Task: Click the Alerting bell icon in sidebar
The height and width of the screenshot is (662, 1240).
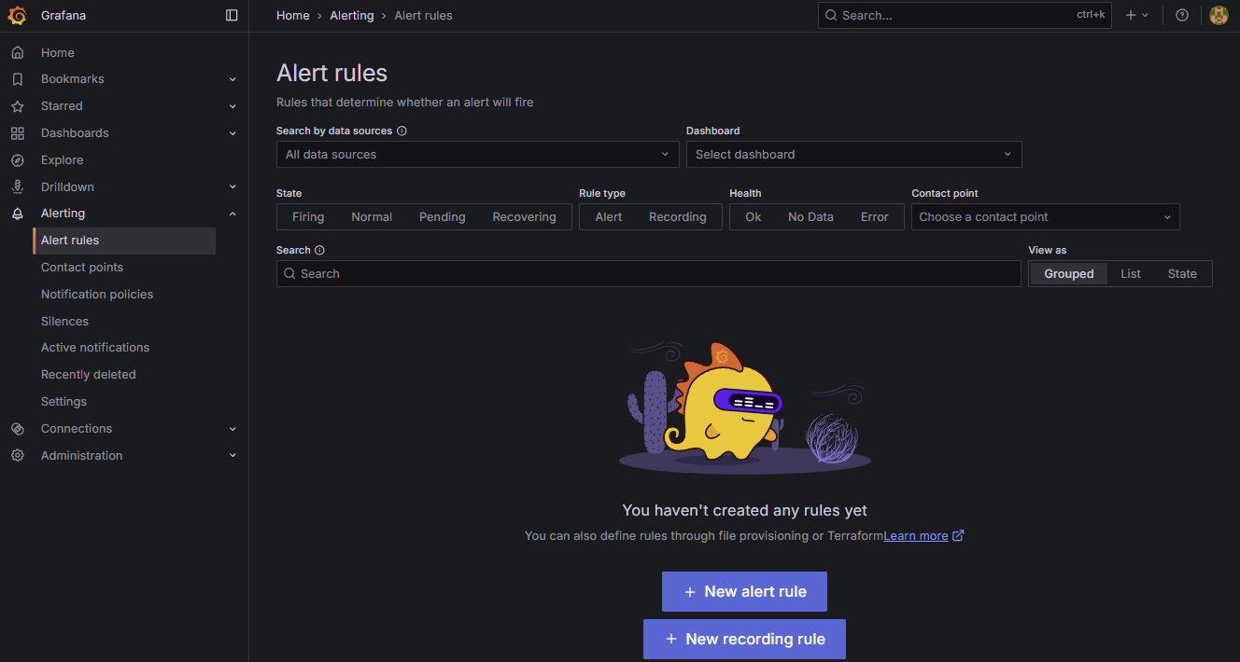Action: click(x=17, y=214)
